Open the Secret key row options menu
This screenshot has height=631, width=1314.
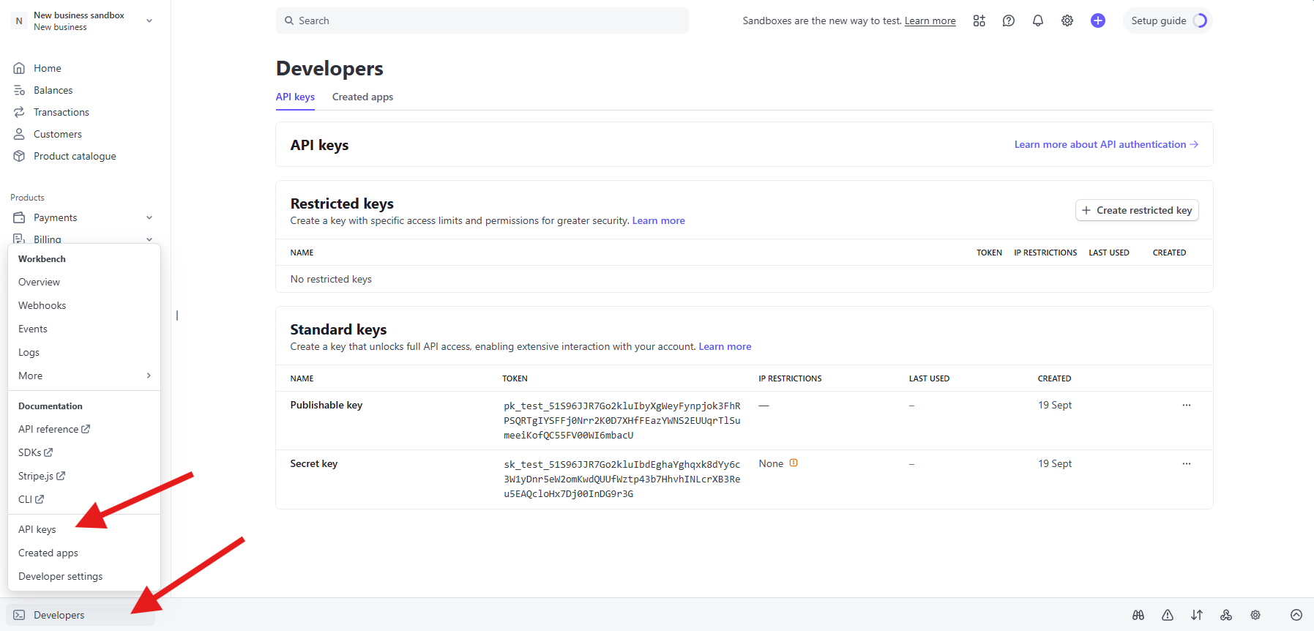point(1187,463)
